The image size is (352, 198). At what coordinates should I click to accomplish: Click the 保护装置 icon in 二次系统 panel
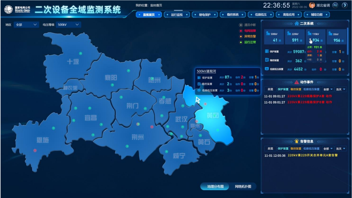coord(267,51)
